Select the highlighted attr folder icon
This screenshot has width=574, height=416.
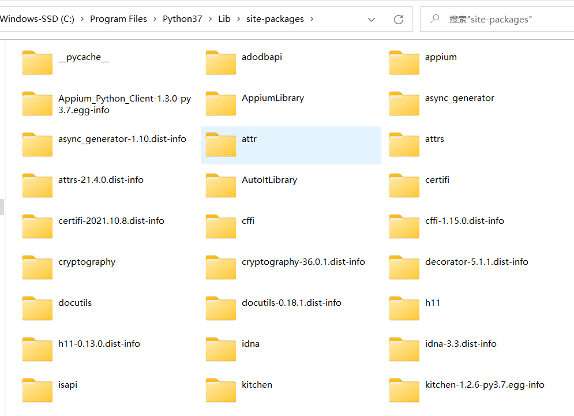click(221, 145)
